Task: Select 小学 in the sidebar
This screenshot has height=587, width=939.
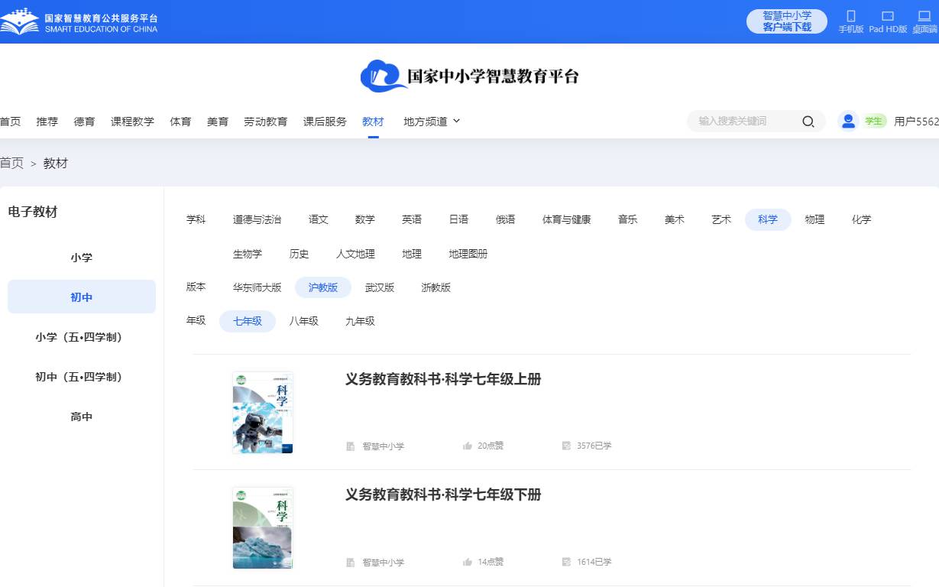Action: [x=82, y=258]
